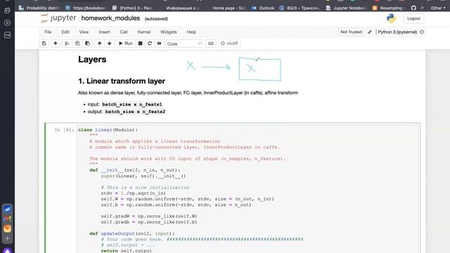Open the blue app in bottom sidebar

point(8,209)
